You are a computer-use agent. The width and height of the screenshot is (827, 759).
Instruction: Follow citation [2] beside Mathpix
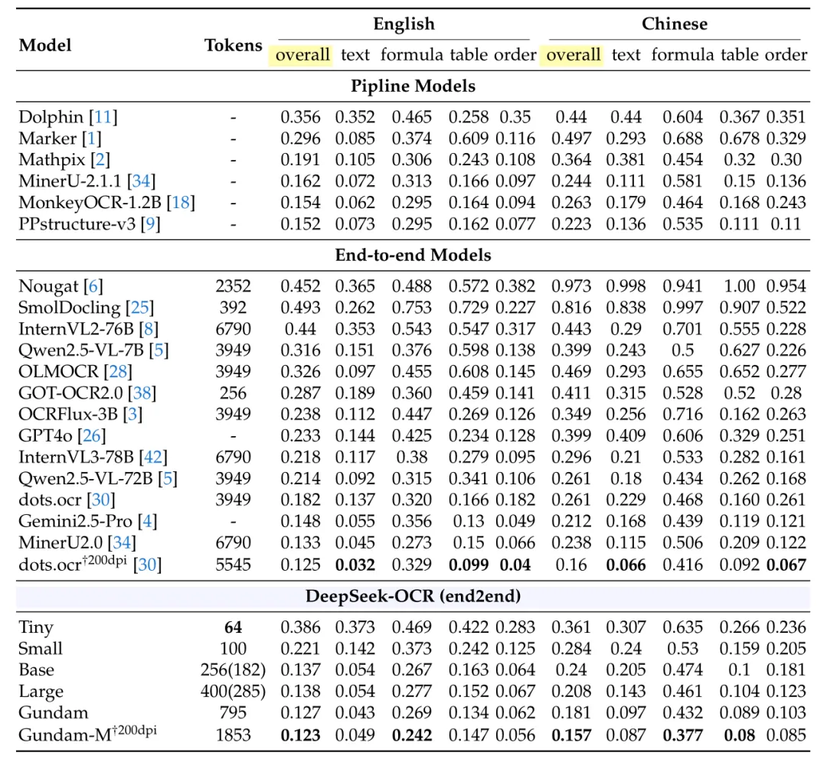[100, 160]
